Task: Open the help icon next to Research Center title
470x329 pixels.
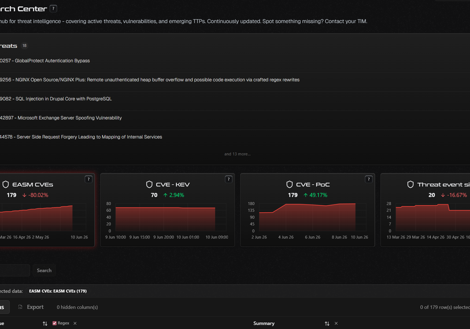Action: pos(53,9)
